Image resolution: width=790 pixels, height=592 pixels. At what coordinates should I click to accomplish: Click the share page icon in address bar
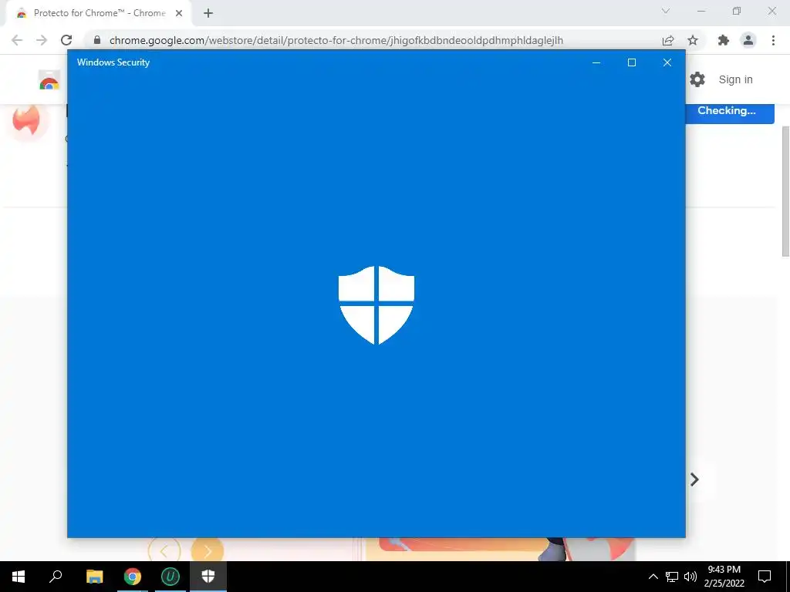click(x=668, y=40)
